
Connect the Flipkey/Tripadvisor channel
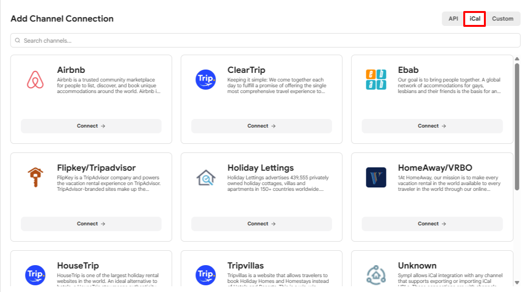coord(91,224)
